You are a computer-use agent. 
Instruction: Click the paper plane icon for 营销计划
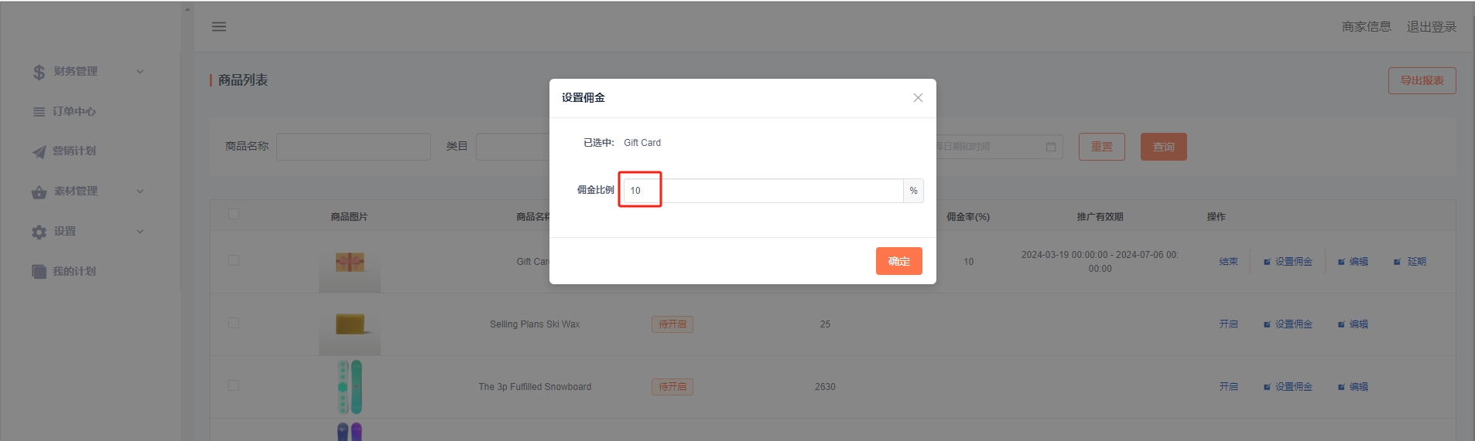pyautogui.click(x=39, y=151)
